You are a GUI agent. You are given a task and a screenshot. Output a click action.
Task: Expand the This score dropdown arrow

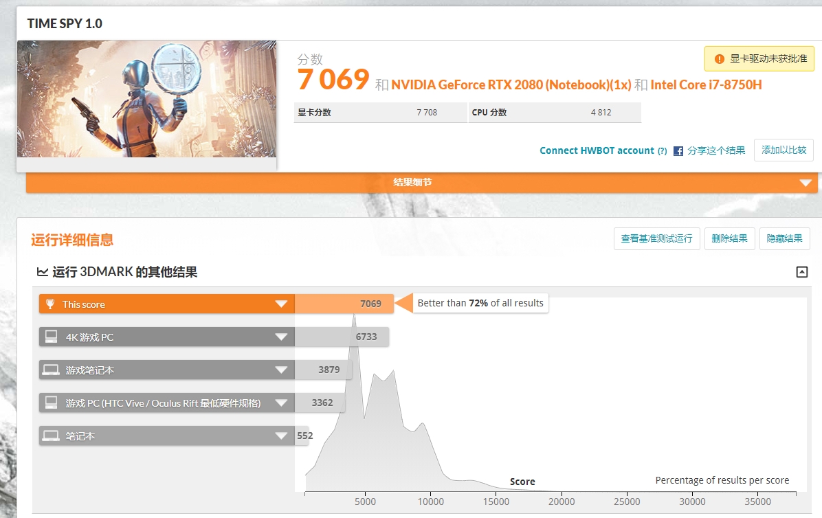(282, 304)
